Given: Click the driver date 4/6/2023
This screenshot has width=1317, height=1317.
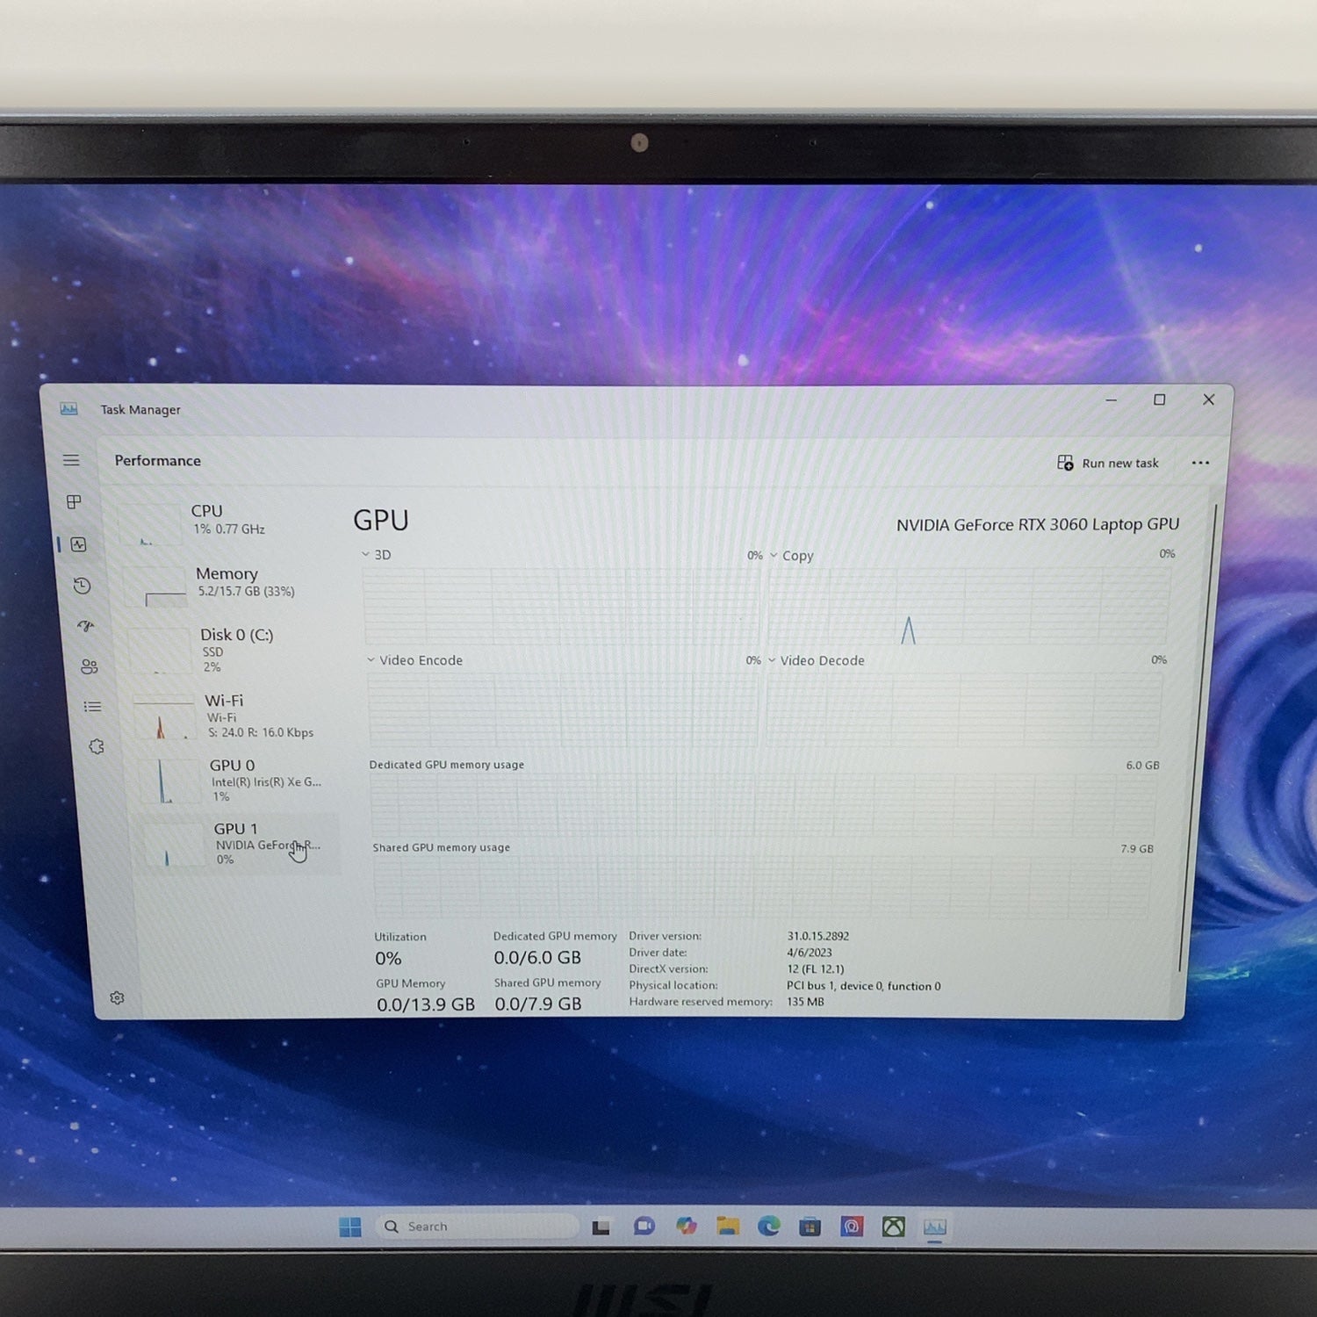Looking at the screenshot, I should 810,953.
